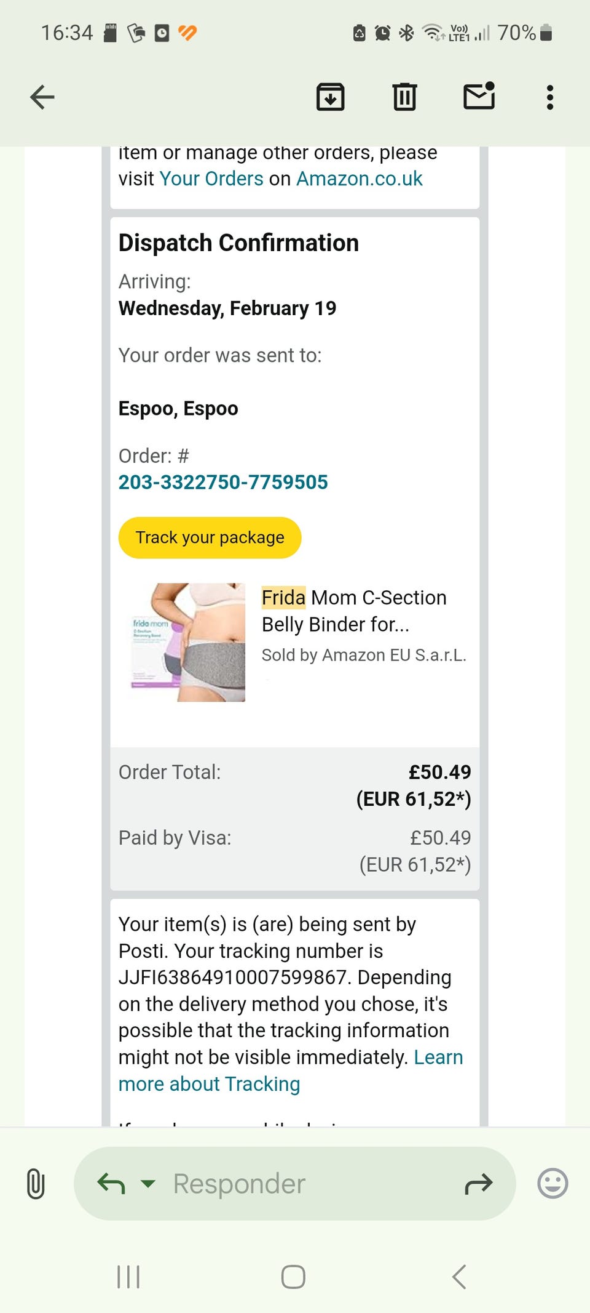The image size is (590, 1313).
Task: Forward this email using the arrow
Action: tap(479, 1183)
